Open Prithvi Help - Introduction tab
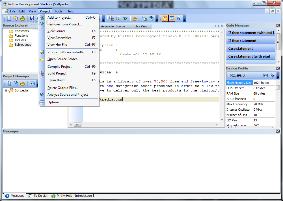This screenshot has height=201, width=283. point(72,196)
